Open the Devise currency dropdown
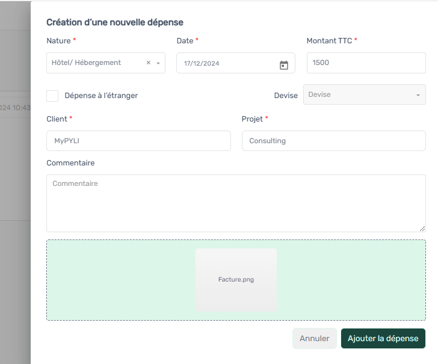Screen dimensions: 438x364 pyautogui.click(x=365, y=94)
